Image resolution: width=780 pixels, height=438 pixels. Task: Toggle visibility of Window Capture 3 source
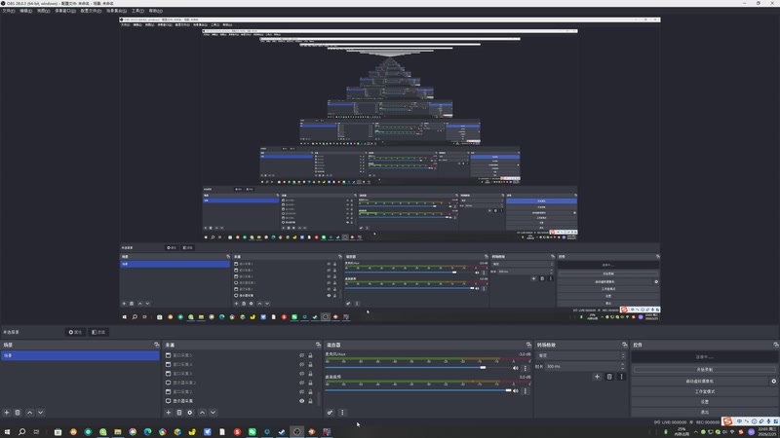pos(301,374)
